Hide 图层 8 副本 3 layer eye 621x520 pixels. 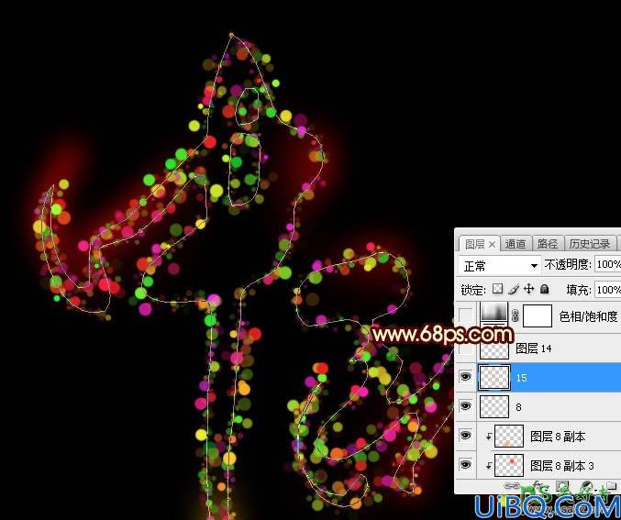pyautogui.click(x=465, y=464)
